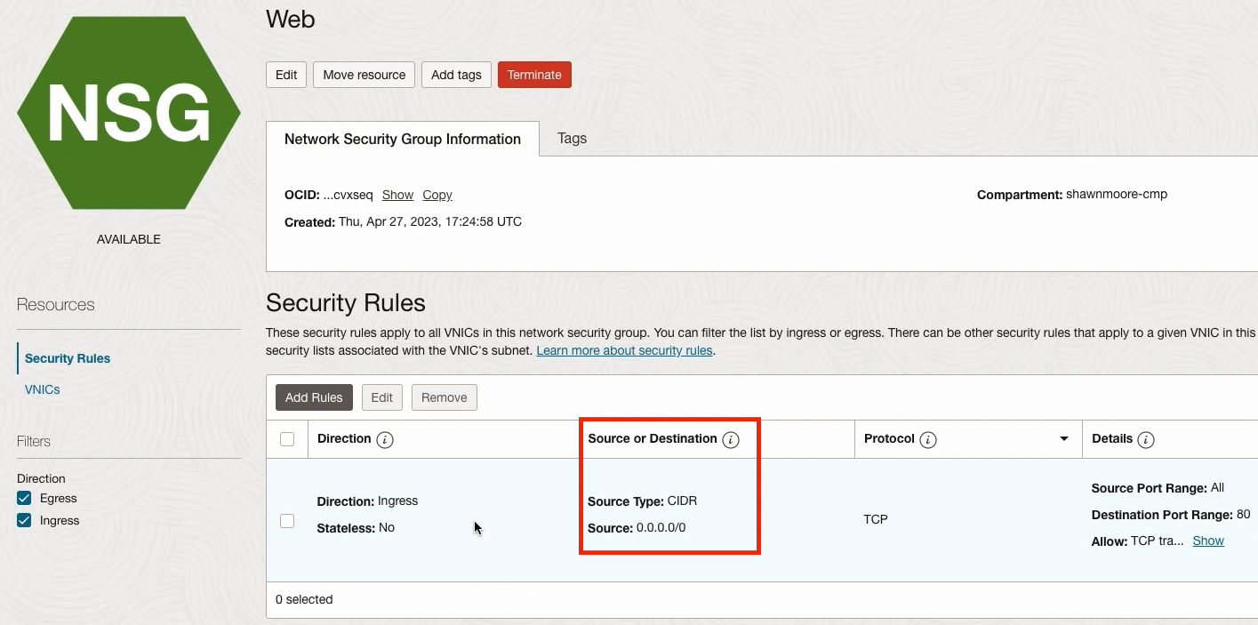Click the Details column info icon
The height and width of the screenshot is (625, 1258).
pos(1146,440)
